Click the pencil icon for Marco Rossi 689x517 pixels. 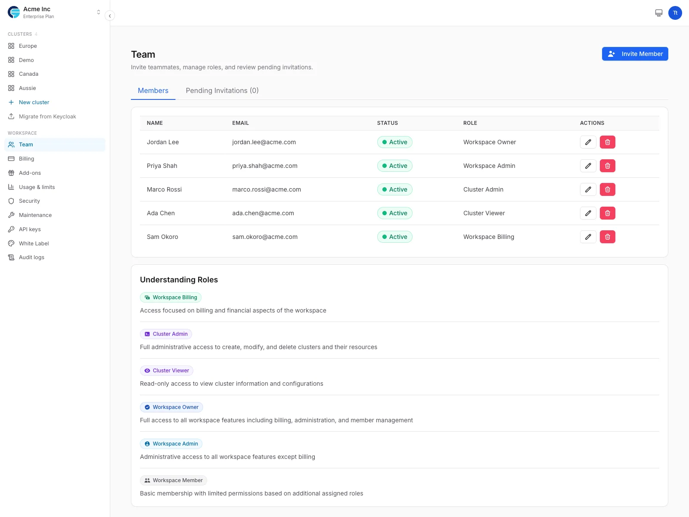[588, 189]
